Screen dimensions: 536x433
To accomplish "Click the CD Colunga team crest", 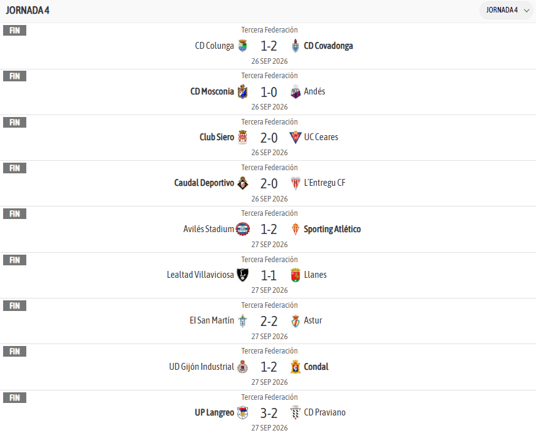I will [243, 46].
